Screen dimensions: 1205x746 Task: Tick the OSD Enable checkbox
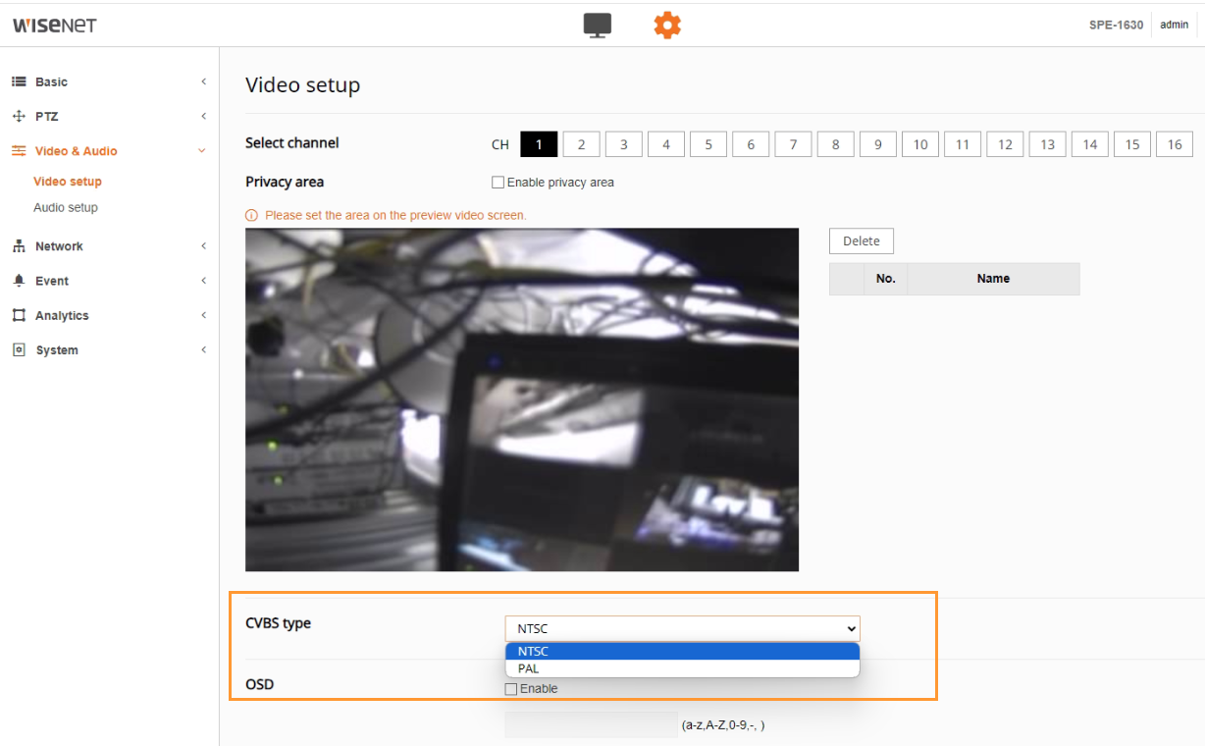point(510,689)
